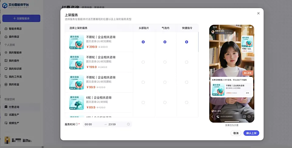The width and height of the screenshot is (292, 148).
Task: Click the 气泡内 column header
Action: [x=165, y=28]
